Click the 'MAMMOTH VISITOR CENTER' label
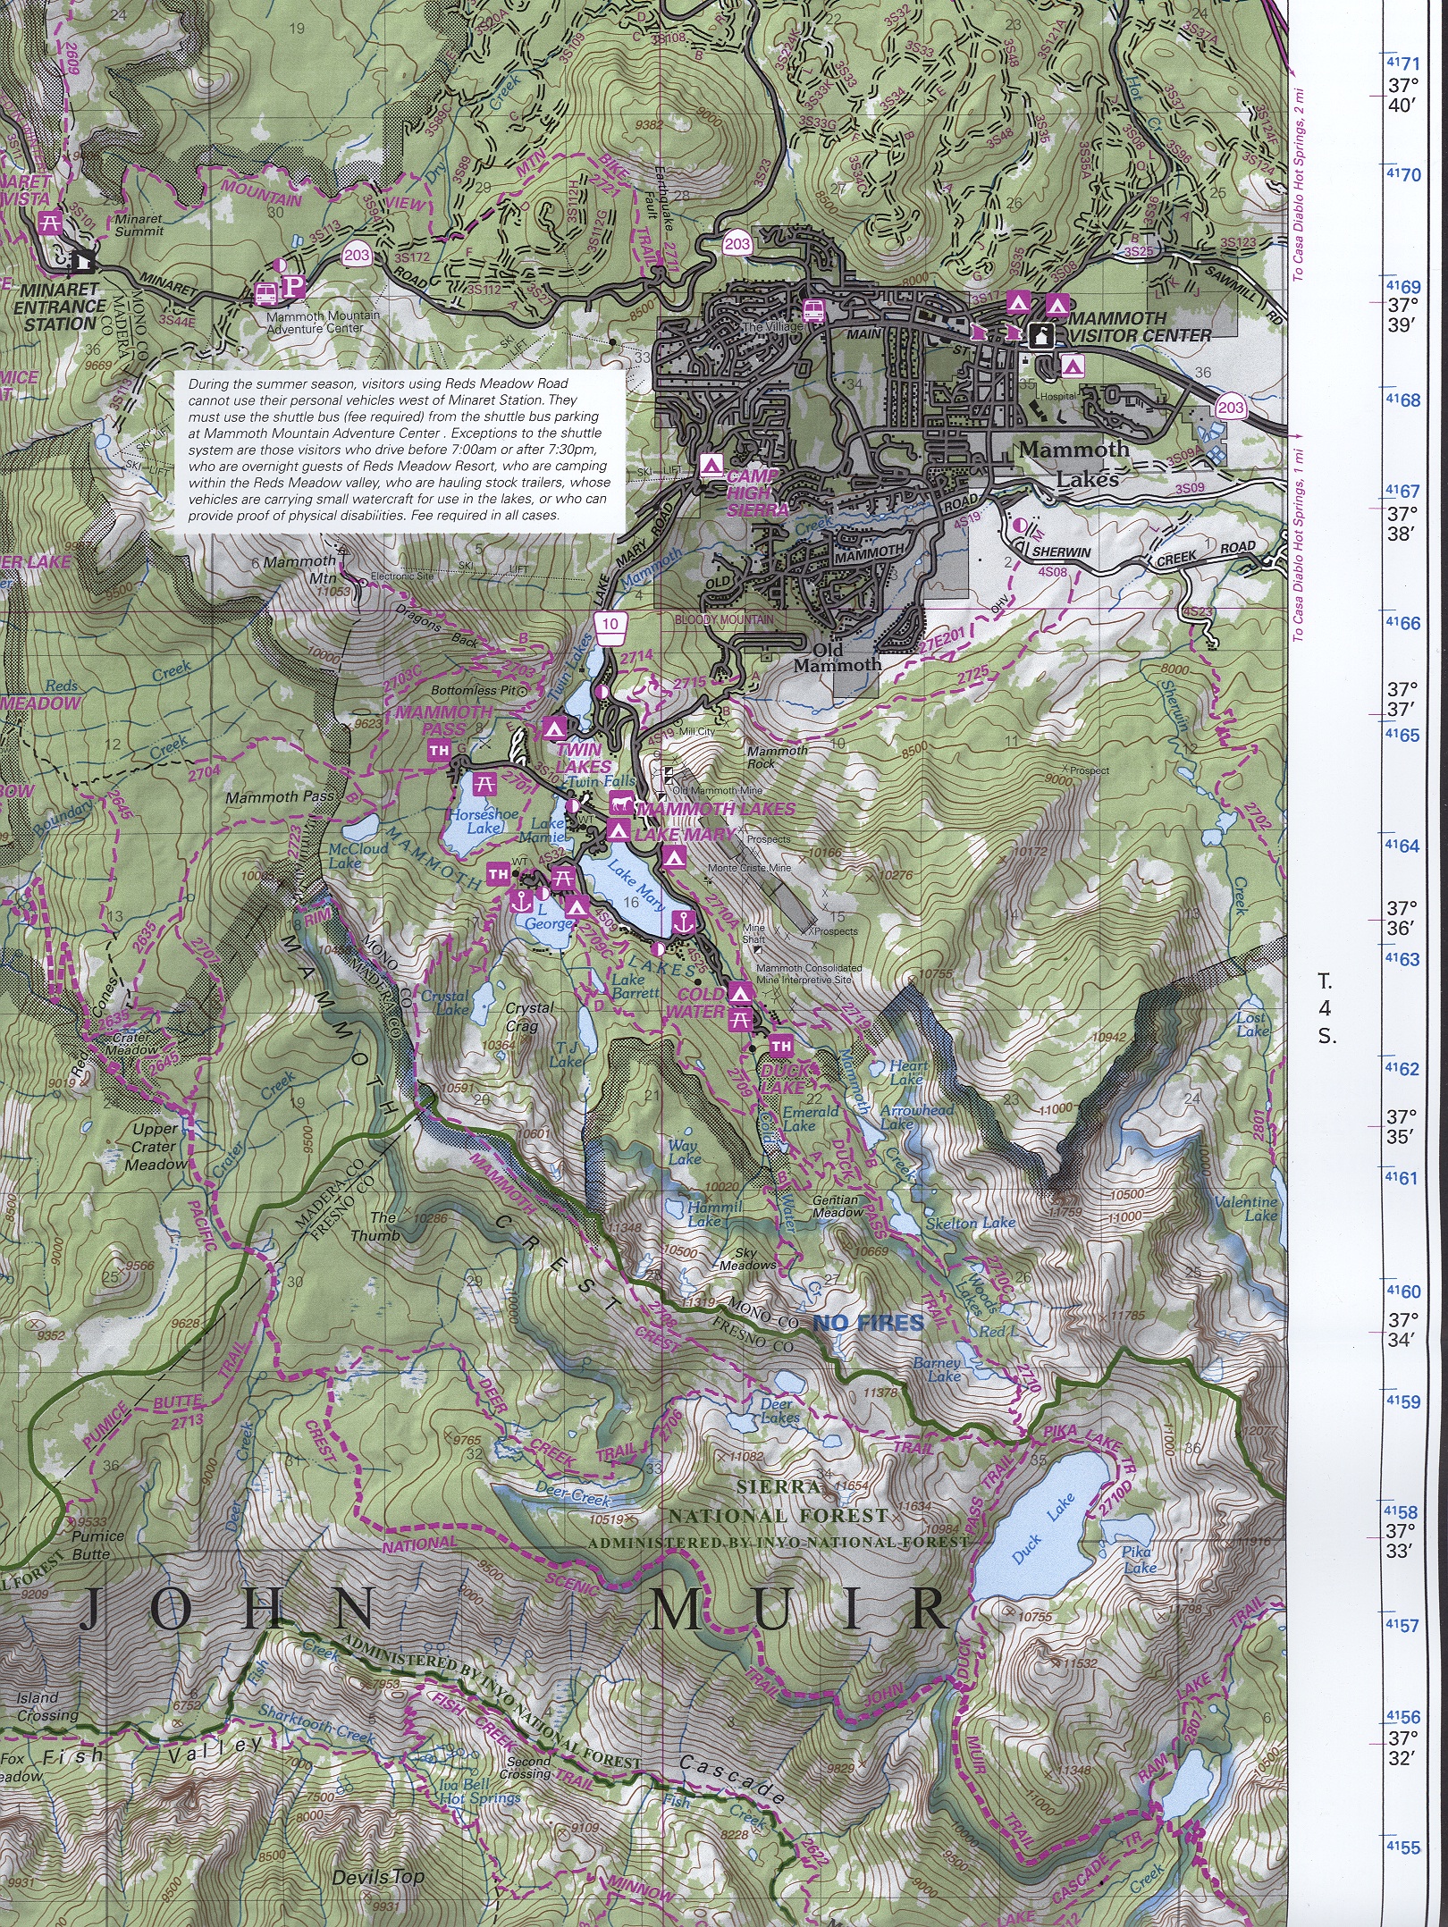The height and width of the screenshot is (1927, 1448). click(1140, 327)
